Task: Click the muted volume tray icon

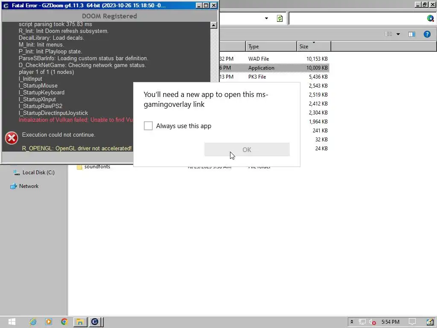Action: click(x=373, y=322)
